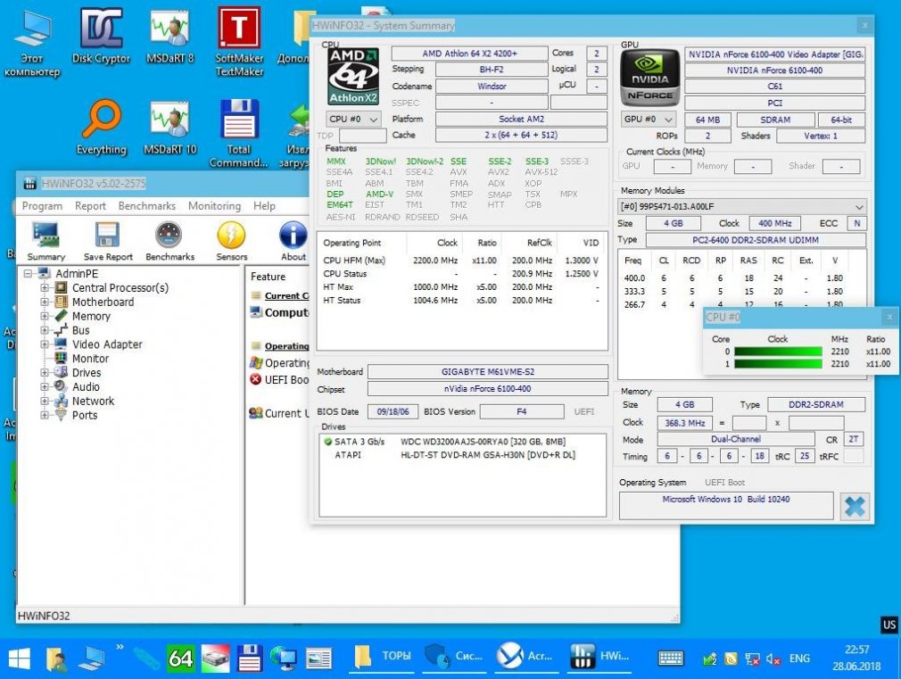The width and height of the screenshot is (901, 679).
Task: Collapse the AdminPE tree root
Action: 28,274
